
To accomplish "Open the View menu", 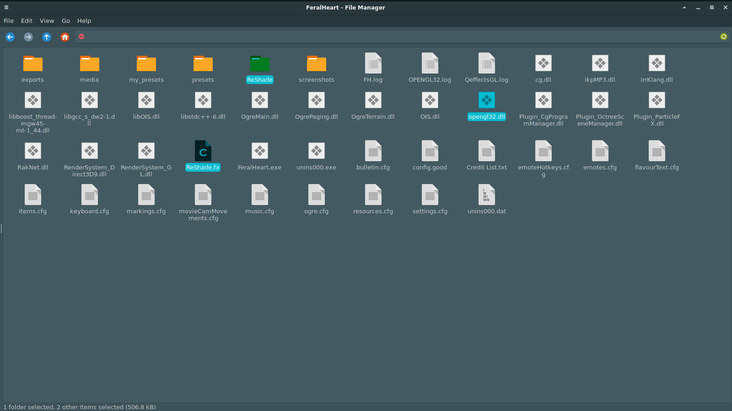I will pos(47,21).
